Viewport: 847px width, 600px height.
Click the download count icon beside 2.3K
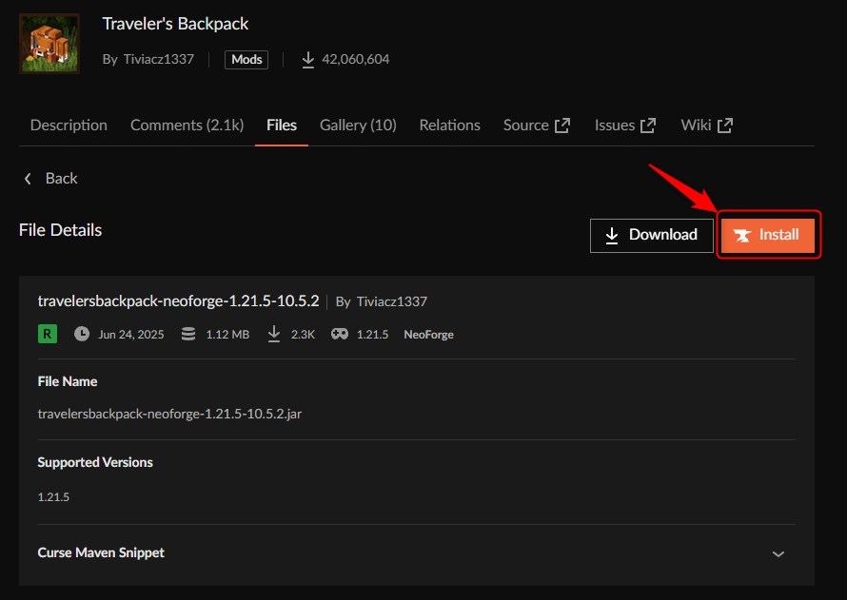click(274, 334)
